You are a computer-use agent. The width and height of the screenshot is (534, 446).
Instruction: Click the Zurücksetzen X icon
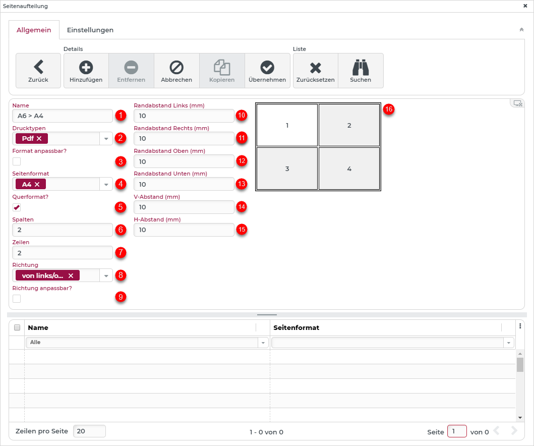pos(315,67)
